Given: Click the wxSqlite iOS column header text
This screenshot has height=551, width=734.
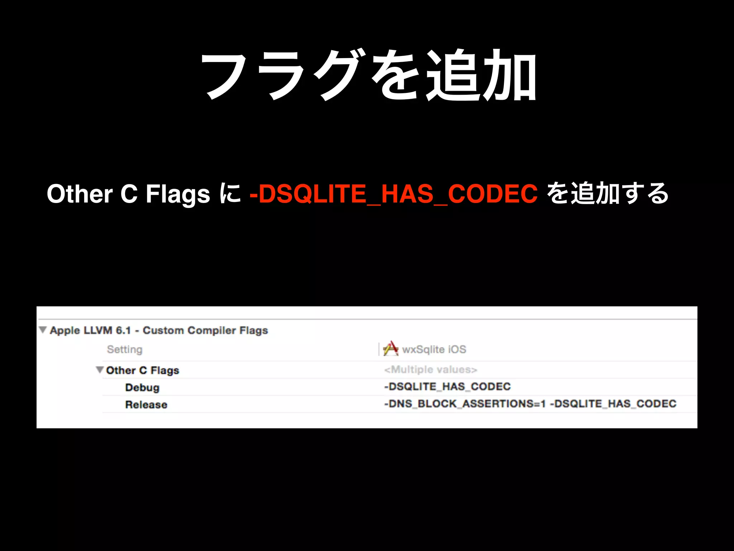Looking at the screenshot, I should (x=434, y=349).
